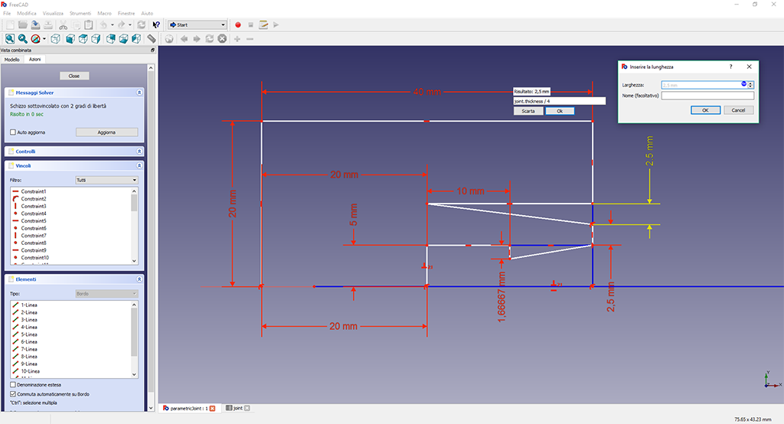
Task: Click the Larghezza spin stepper arrows
Action: tap(750, 85)
